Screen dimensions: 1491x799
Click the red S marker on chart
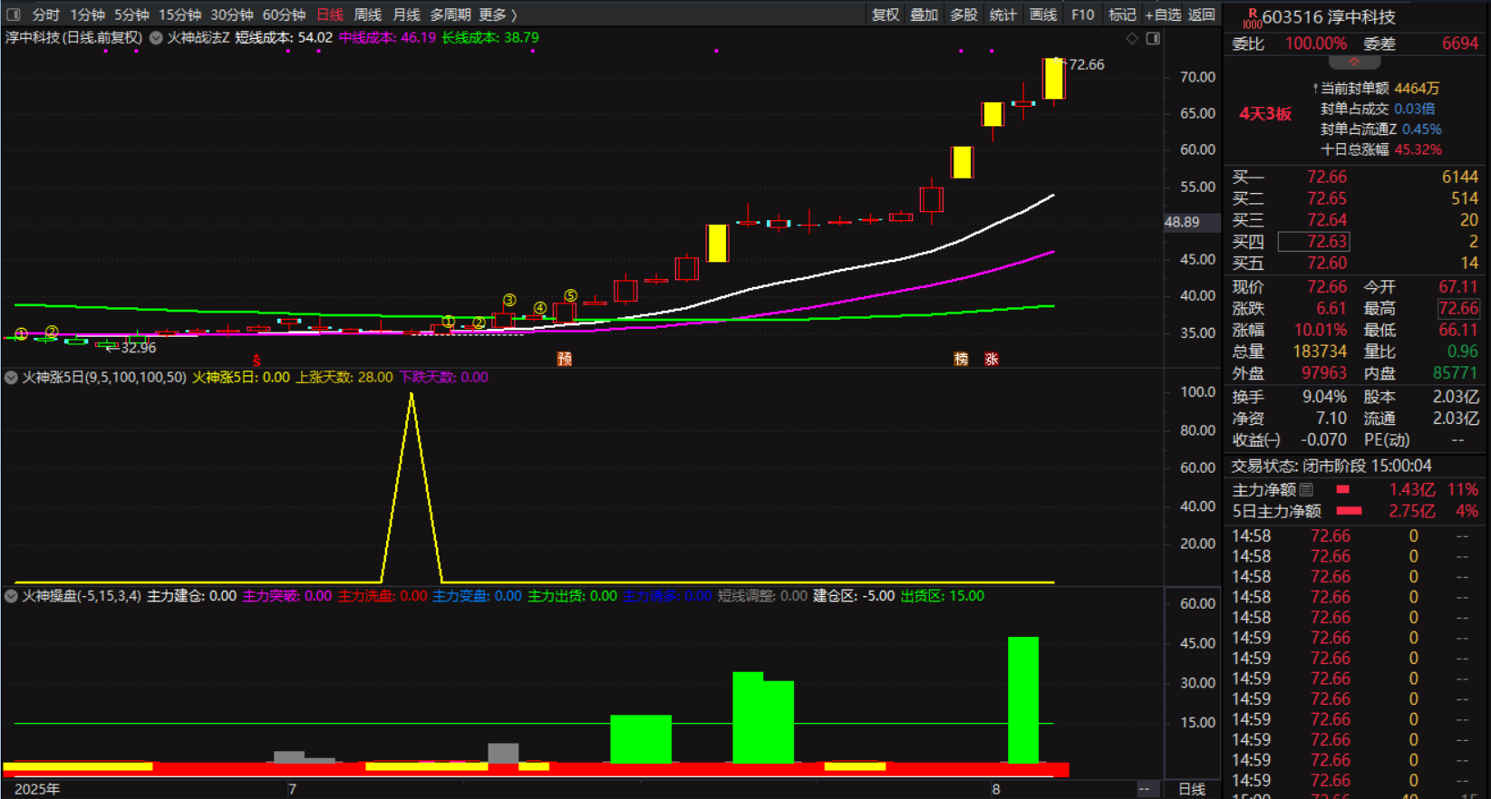pos(257,360)
